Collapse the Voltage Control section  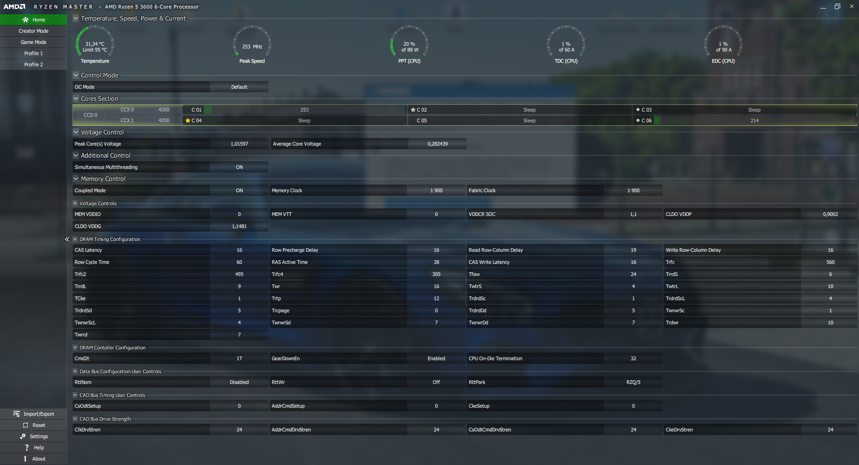(x=76, y=132)
